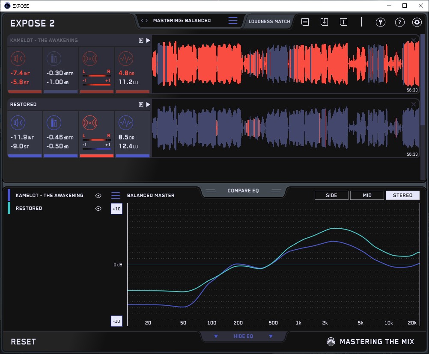
Task: Open the track list view icon
Action: [305, 22]
